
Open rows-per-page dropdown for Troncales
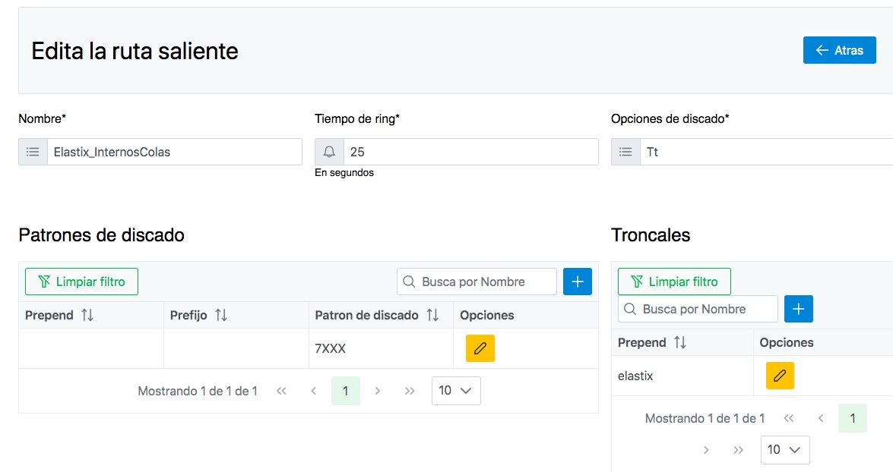[x=784, y=449]
